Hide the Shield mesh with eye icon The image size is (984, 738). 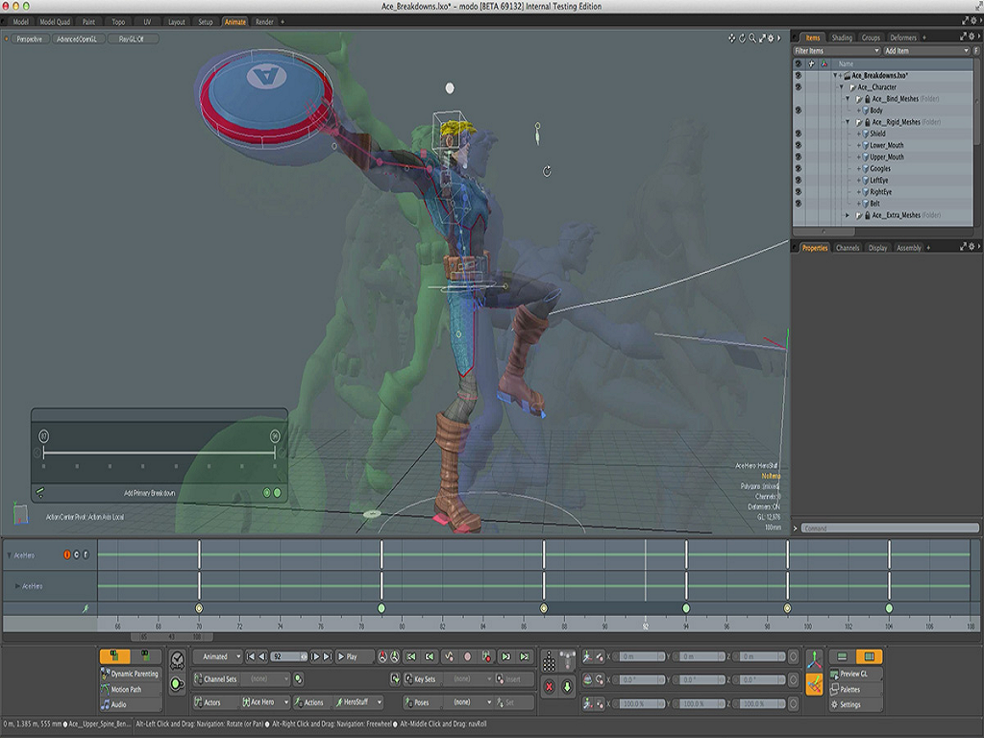point(798,134)
